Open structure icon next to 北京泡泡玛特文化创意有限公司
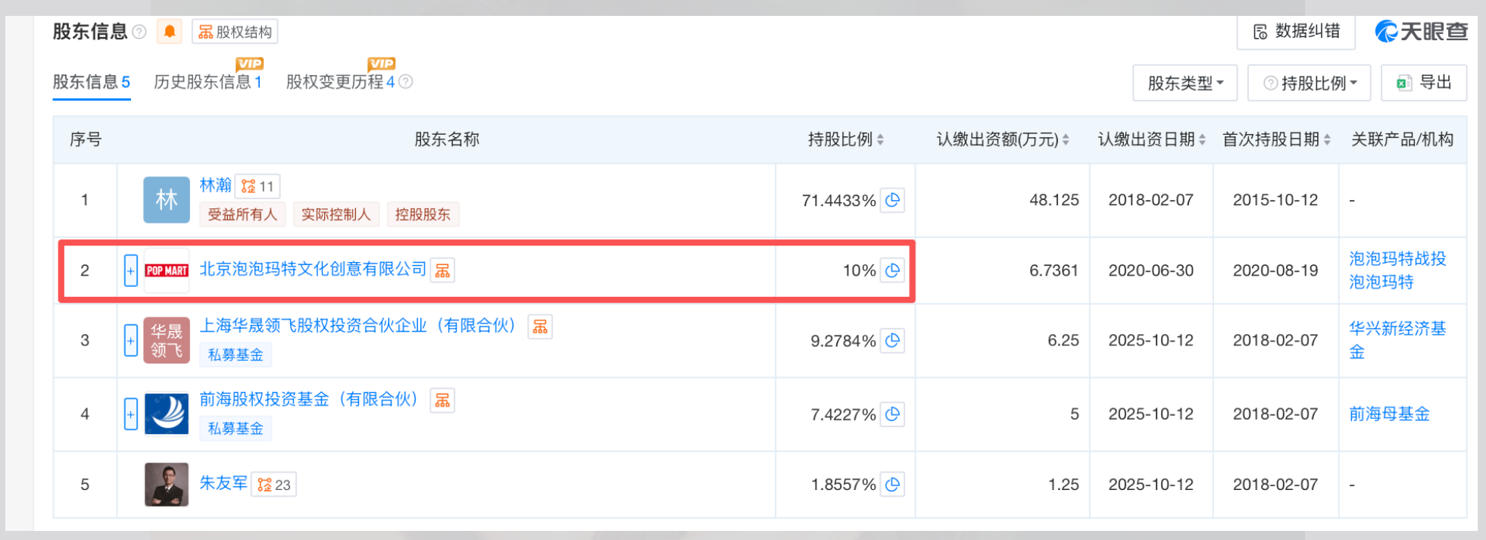The width and height of the screenshot is (1486, 540). (x=442, y=270)
